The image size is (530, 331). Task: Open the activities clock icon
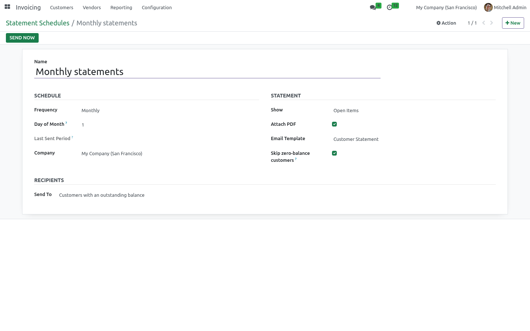pyautogui.click(x=389, y=7)
